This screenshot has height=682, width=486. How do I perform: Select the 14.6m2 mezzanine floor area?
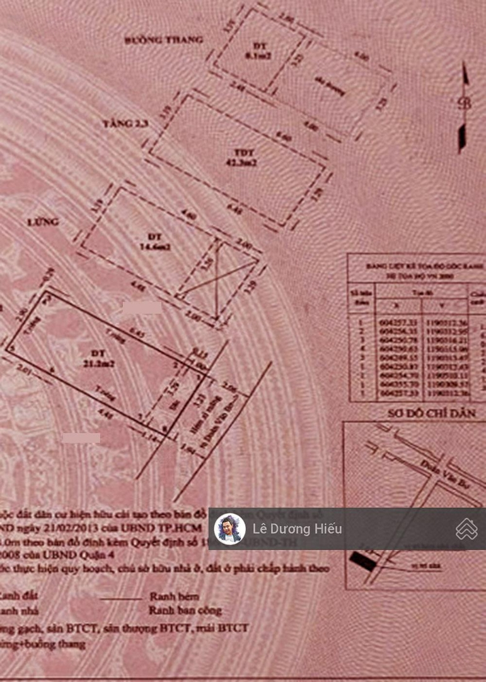151,243
